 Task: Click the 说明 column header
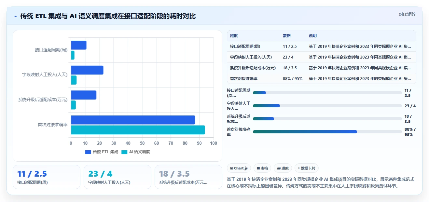pos(313,36)
